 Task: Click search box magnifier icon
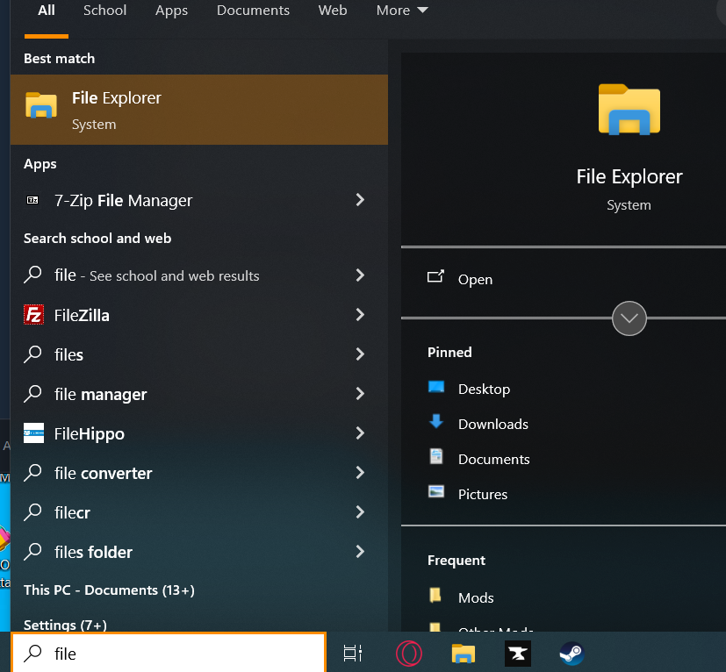click(x=32, y=653)
